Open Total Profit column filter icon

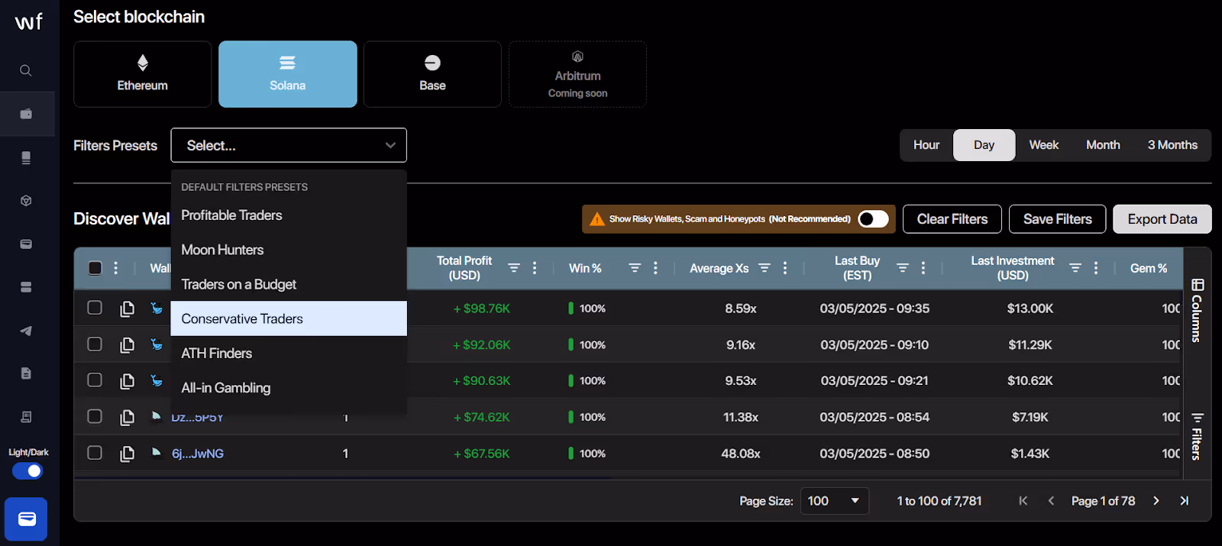tap(514, 268)
